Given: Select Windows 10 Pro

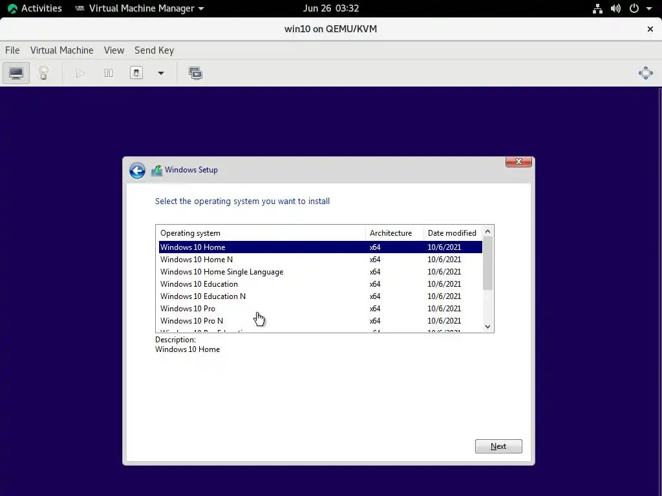Looking at the screenshot, I should coord(321,308).
